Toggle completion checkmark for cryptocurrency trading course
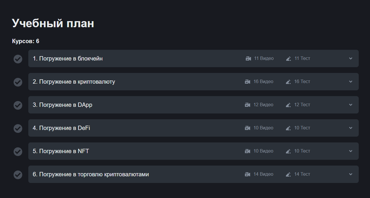370x198 pixels. point(18,175)
